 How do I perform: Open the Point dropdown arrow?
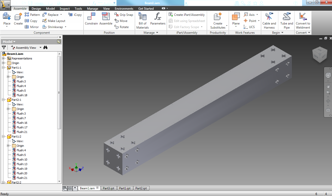(259, 21)
